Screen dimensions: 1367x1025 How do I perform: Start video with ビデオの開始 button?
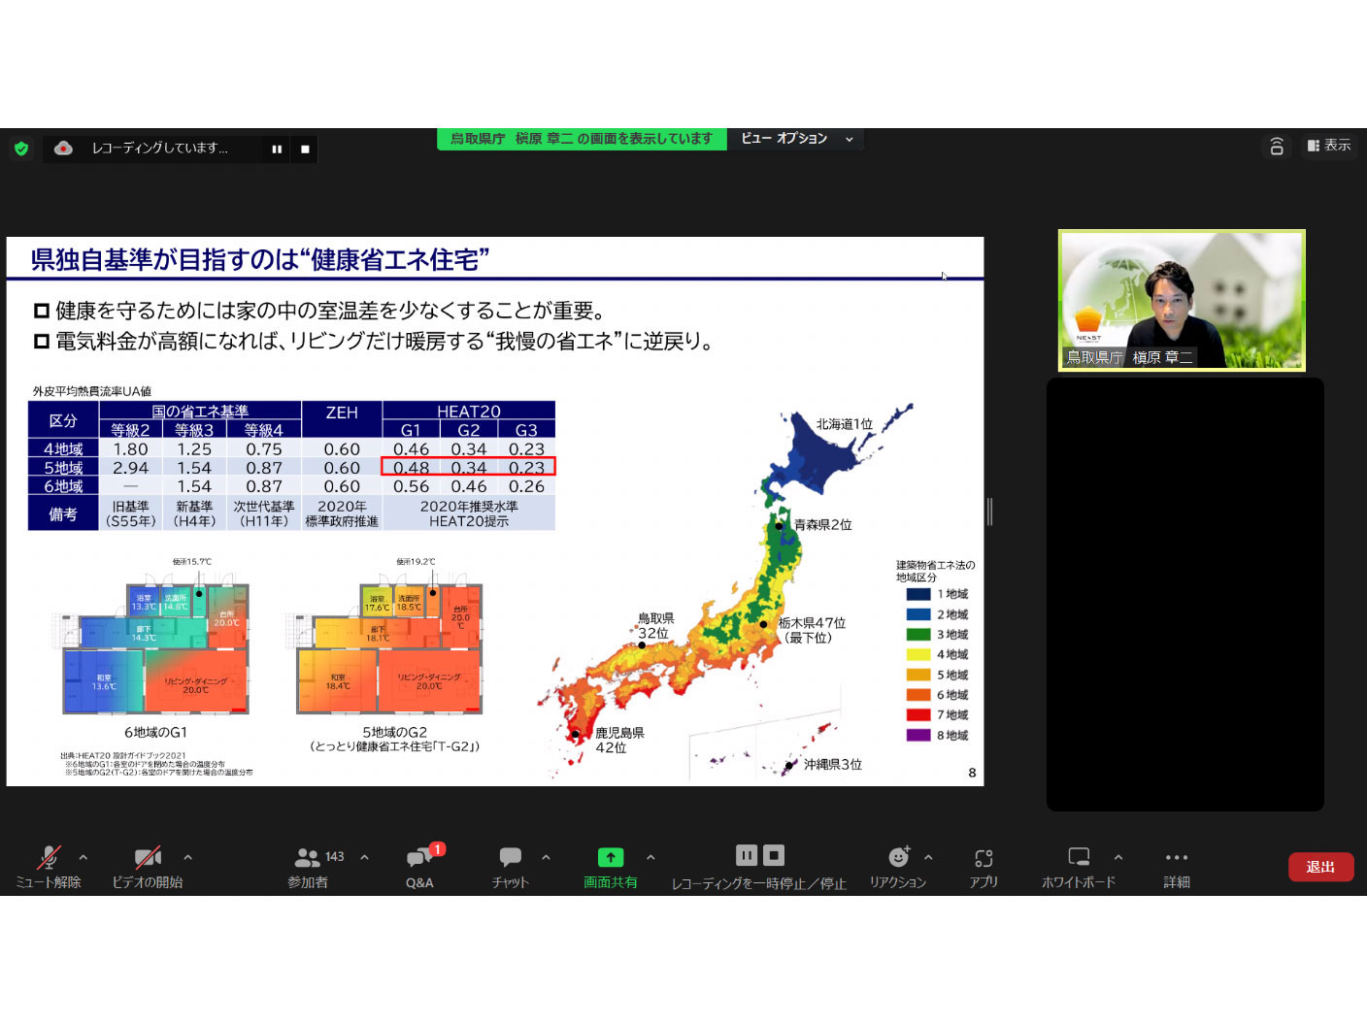(148, 866)
